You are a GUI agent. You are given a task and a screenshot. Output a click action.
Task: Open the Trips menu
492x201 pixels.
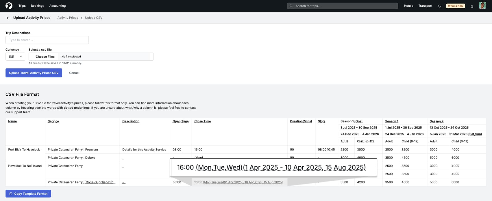(x=22, y=6)
